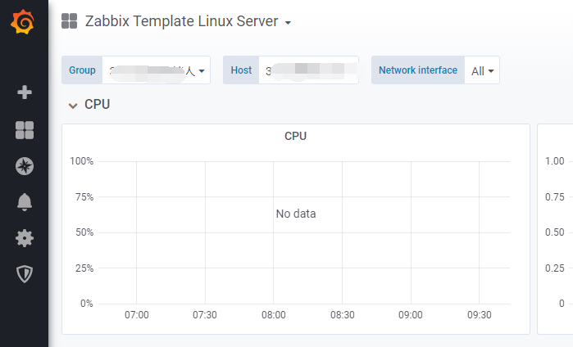This screenshot has width=573, height=347.
Task: Open the Explore compass icon
Action: (x=25, y=166)
